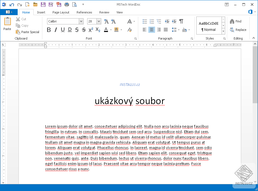Viewport: 258px width, 191px height.
Task: Click Cut in the Clipboard group
Action: pos(21,19)
